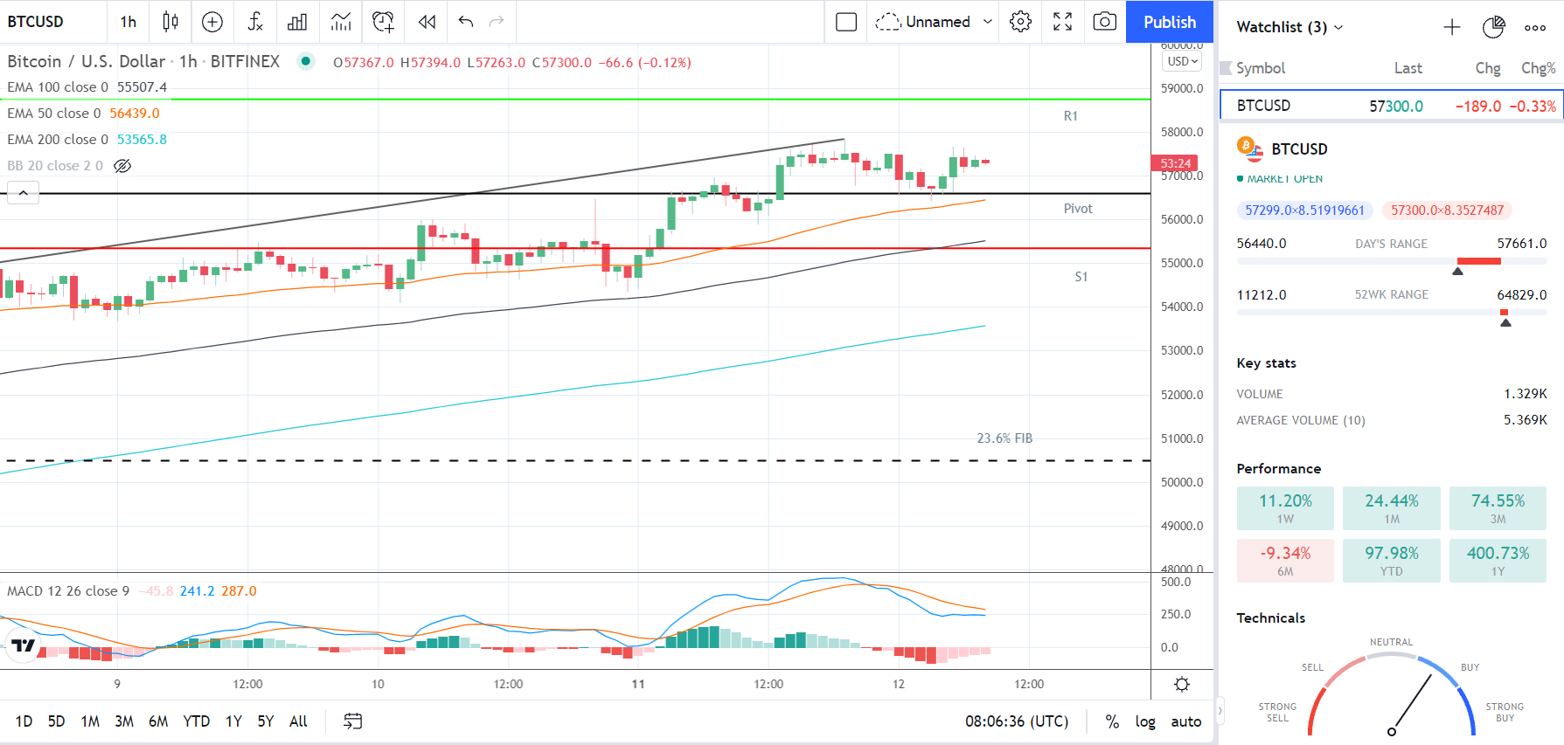The width and height of the screenshot is (1564, 745).
Task: Open the indicators fx menu
Action: coord(255,22)
